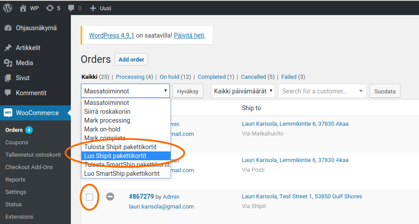Click the Päivitä heti update link
419x224 pixels.
[x=189, y=35]
